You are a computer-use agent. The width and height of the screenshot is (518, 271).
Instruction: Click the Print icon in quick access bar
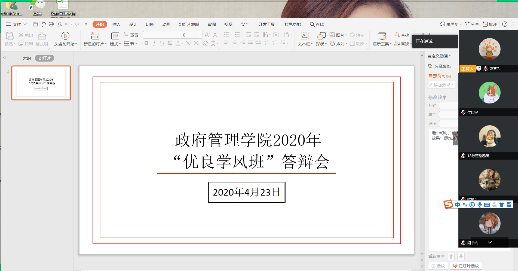tap(51, 24)
